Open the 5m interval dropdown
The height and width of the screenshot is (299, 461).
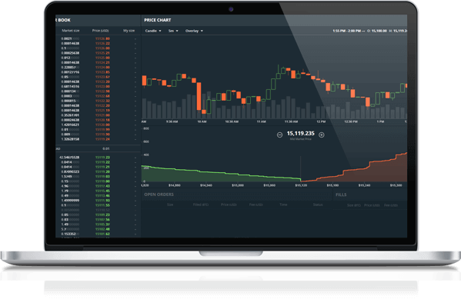tap(173, 31)
